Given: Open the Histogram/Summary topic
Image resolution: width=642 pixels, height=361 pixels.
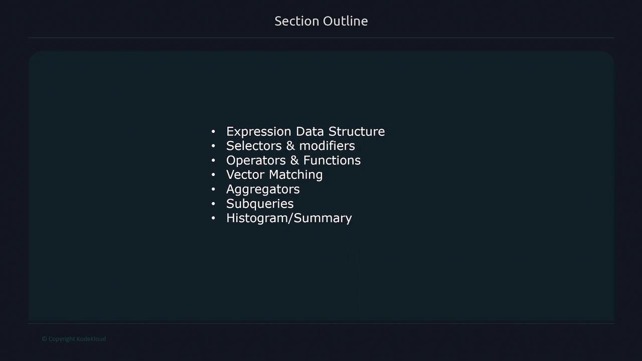Looking at the screenshot, I should [289, 218].
